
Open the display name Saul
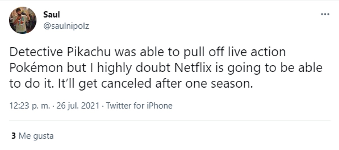(x=51, y=14)
